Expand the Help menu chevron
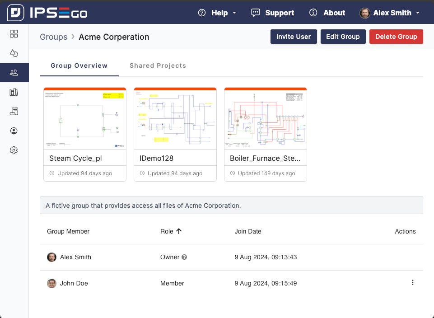The width and height of the screenshot is (434, 318). [x=235, y=13]
